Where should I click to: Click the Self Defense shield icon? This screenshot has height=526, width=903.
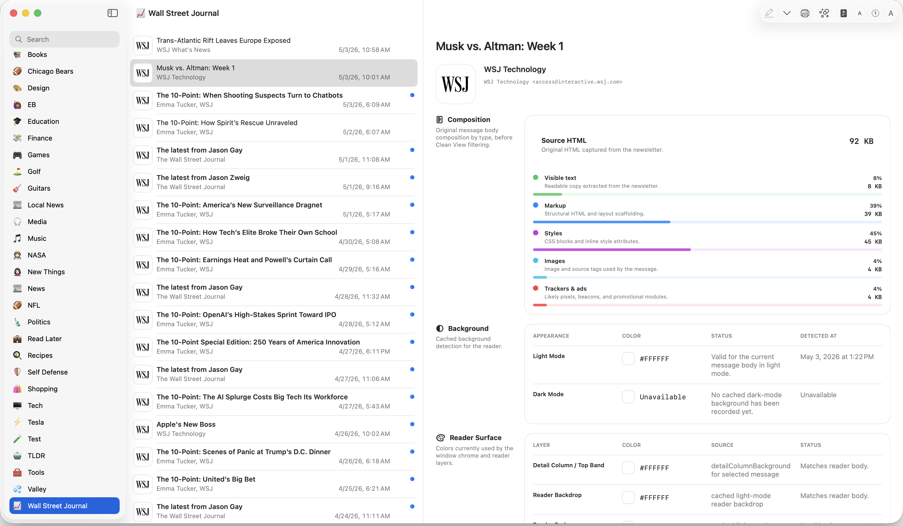(17, 372)
